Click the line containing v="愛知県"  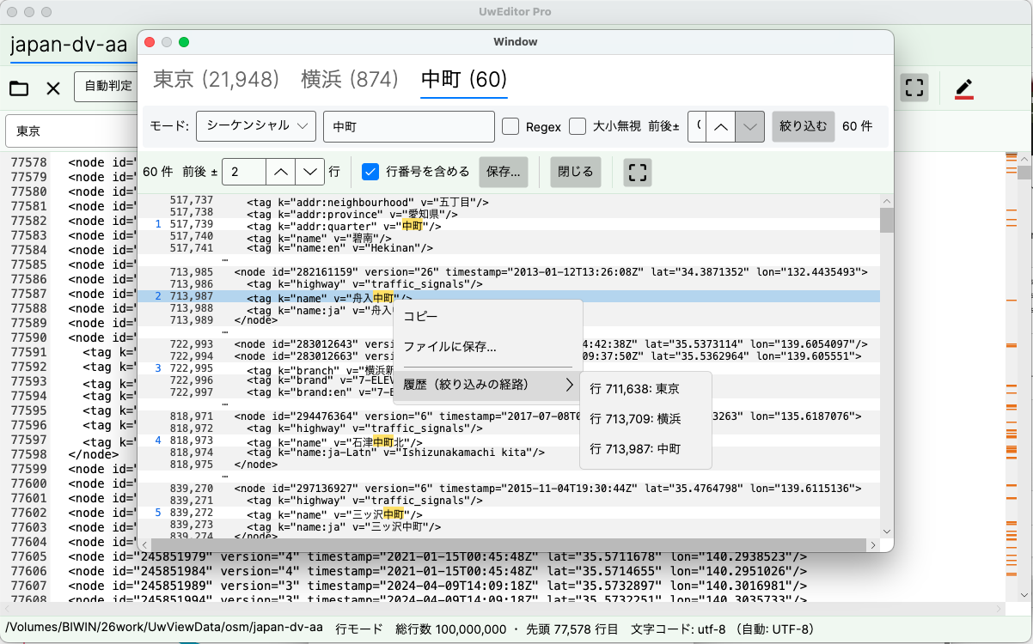click(x=508, y=214)
